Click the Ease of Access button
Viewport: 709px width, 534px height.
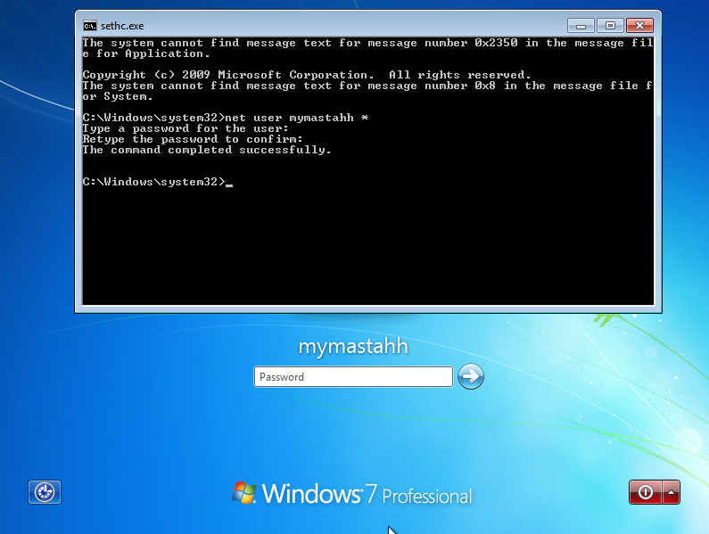pos(45,492)
